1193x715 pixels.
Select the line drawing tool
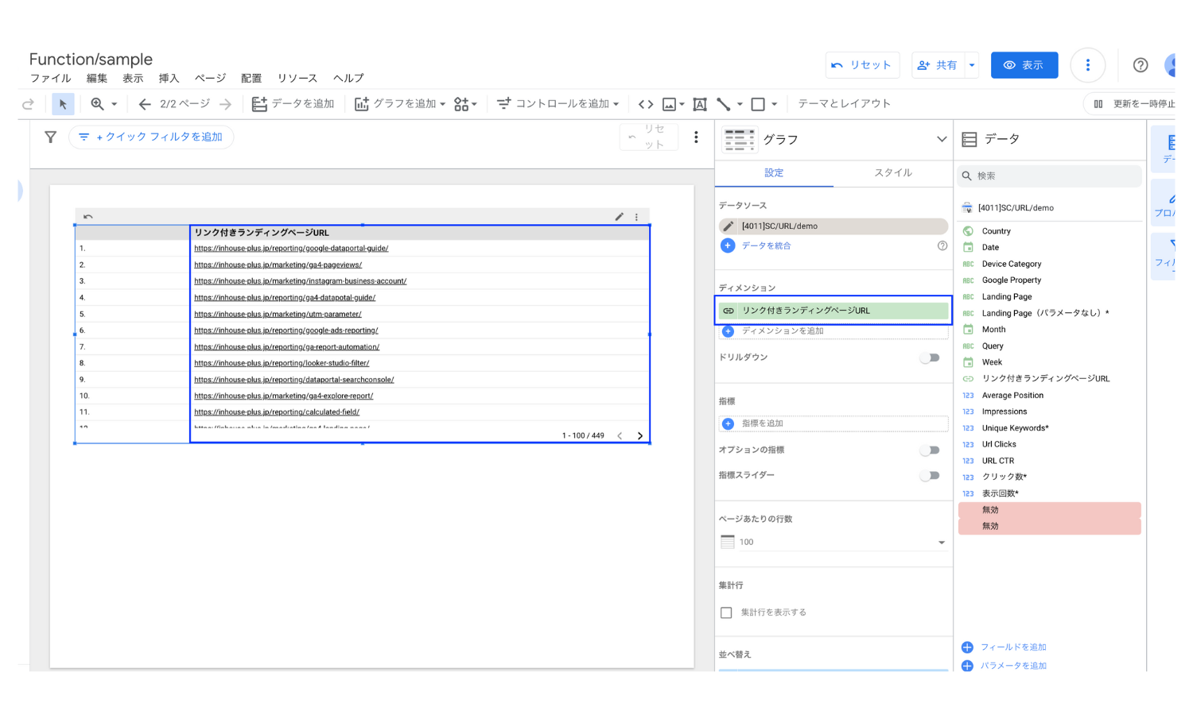[x=723, y=104]
